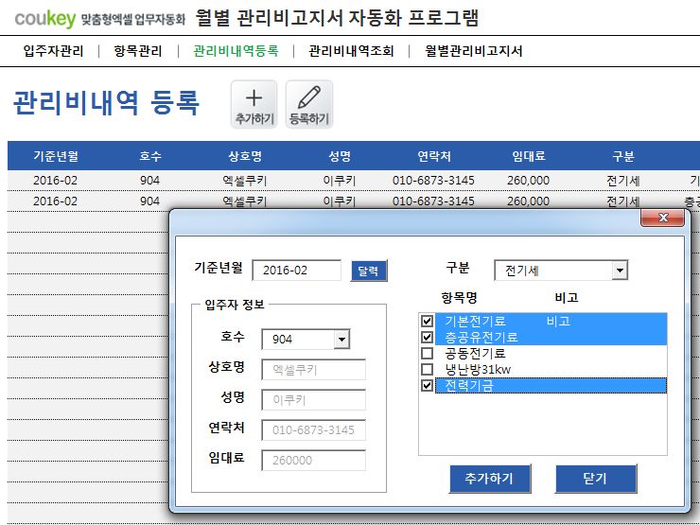Close the dialog with red X
The height and width of the screenshot is (525, 700).
pyautogui.click(x=662, y=218)
